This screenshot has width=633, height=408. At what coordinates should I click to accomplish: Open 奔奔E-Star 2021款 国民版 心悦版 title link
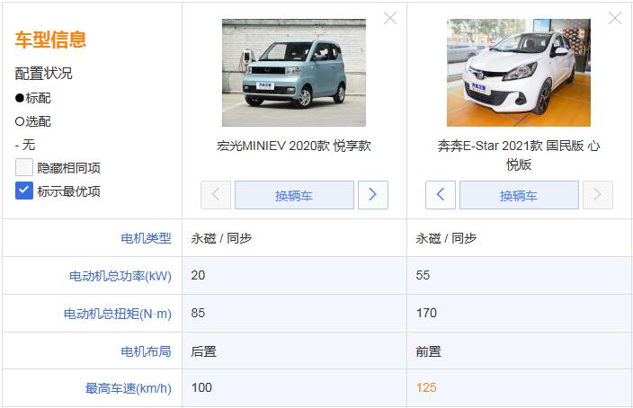(519, 155)
